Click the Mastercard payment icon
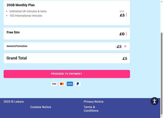 62,84
